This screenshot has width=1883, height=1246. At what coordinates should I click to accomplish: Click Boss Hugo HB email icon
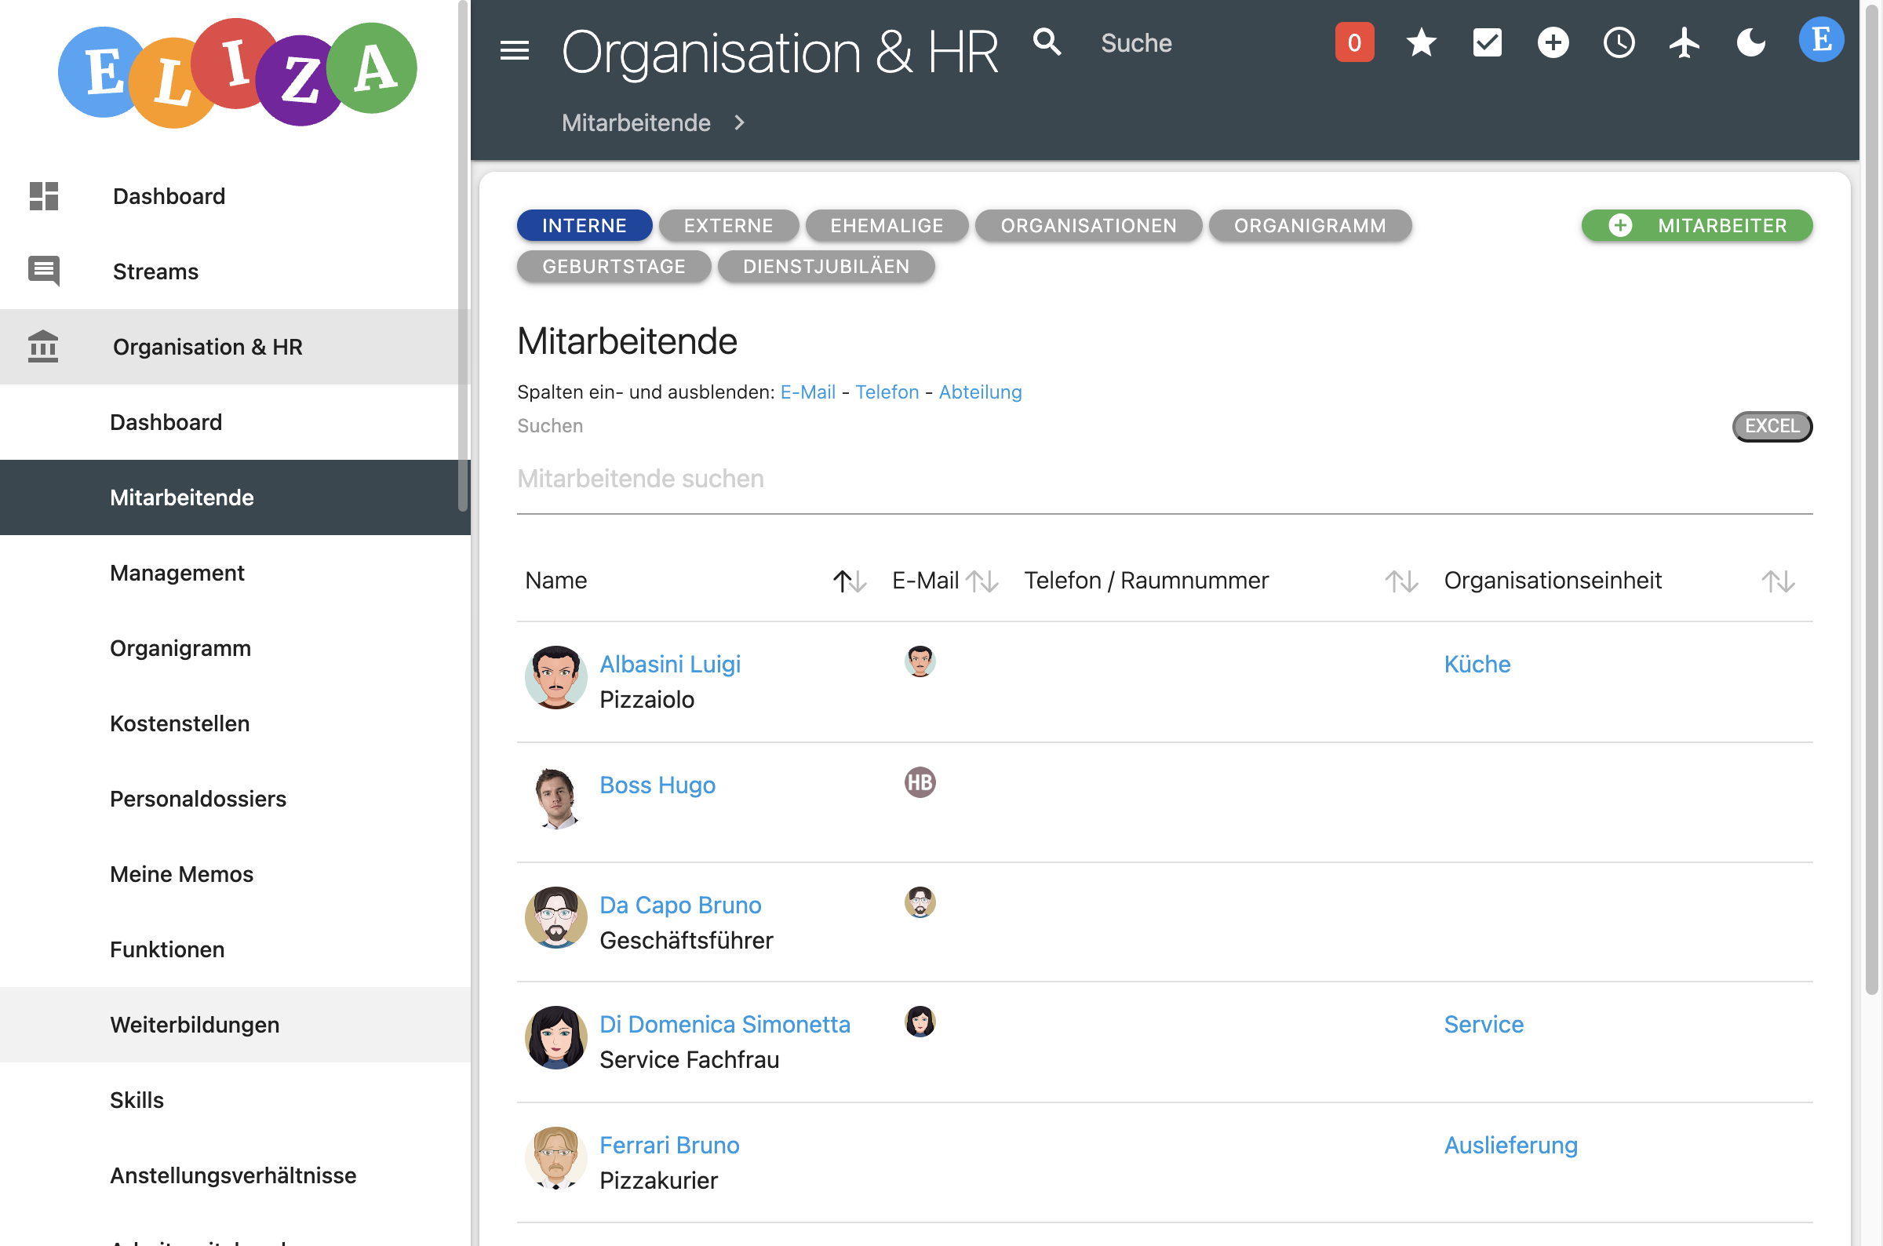(920, 782)
